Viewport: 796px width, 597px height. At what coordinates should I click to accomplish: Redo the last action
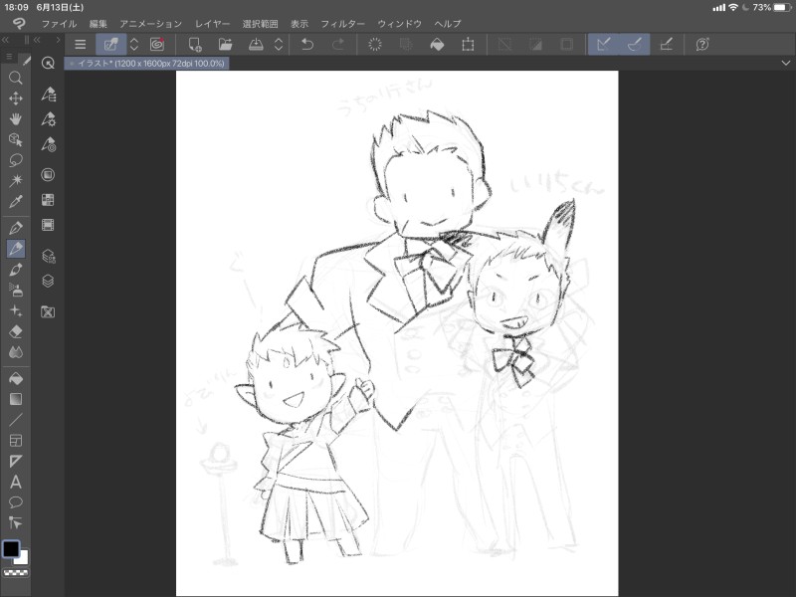338,45
